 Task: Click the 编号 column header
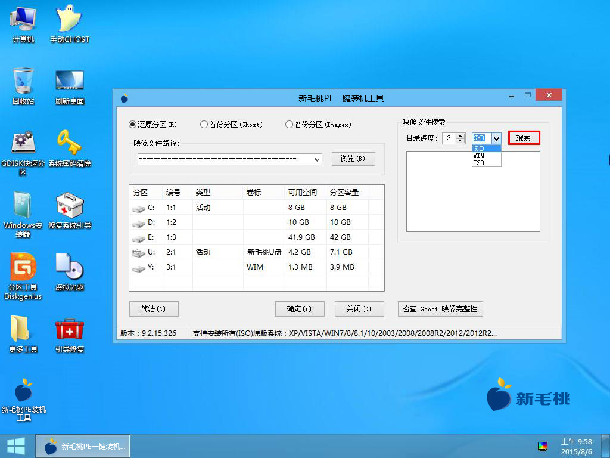point(178,193)
